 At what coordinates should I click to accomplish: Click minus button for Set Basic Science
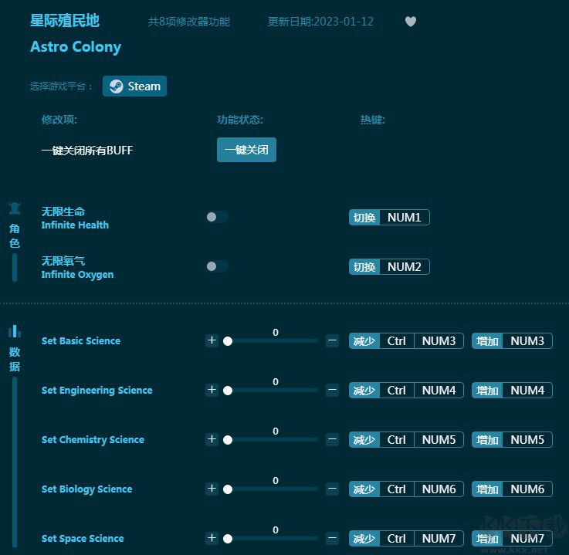[332, 340]
